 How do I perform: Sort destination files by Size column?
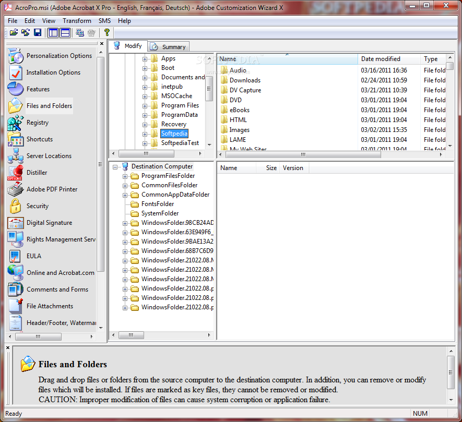(268, 168)
